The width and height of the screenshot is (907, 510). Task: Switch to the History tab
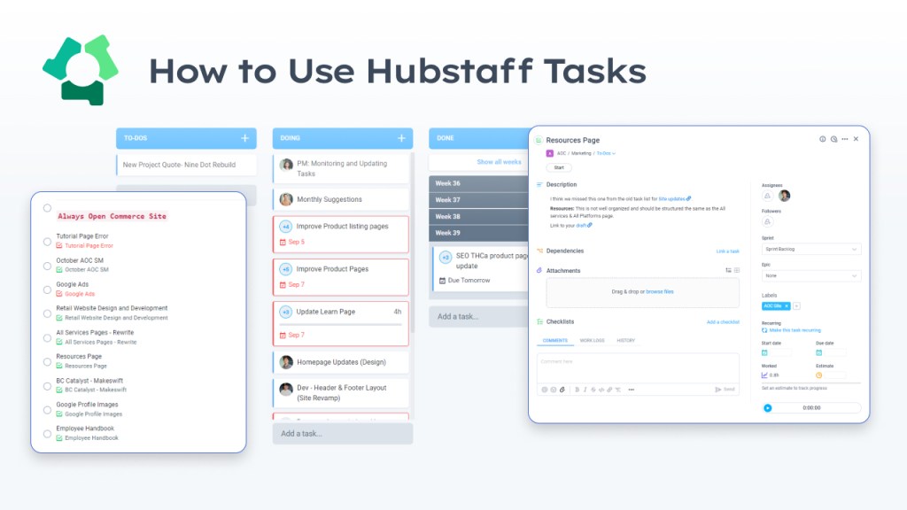point(626,340)
